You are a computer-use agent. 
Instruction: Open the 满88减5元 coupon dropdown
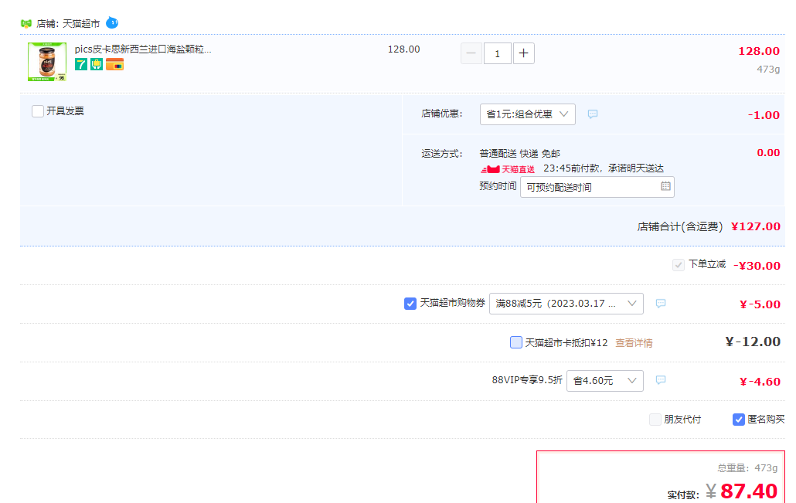click(566, 304)
